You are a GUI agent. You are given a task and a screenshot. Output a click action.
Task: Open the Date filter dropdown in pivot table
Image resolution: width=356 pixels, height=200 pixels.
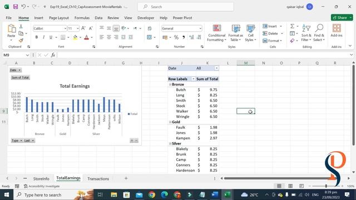coord(216,68)
